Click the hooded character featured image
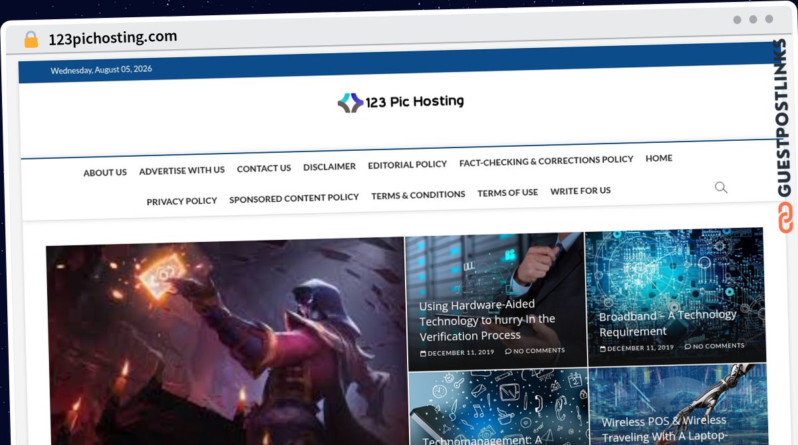The width and height of the screenshot is (798, 445). click(226, 341)
